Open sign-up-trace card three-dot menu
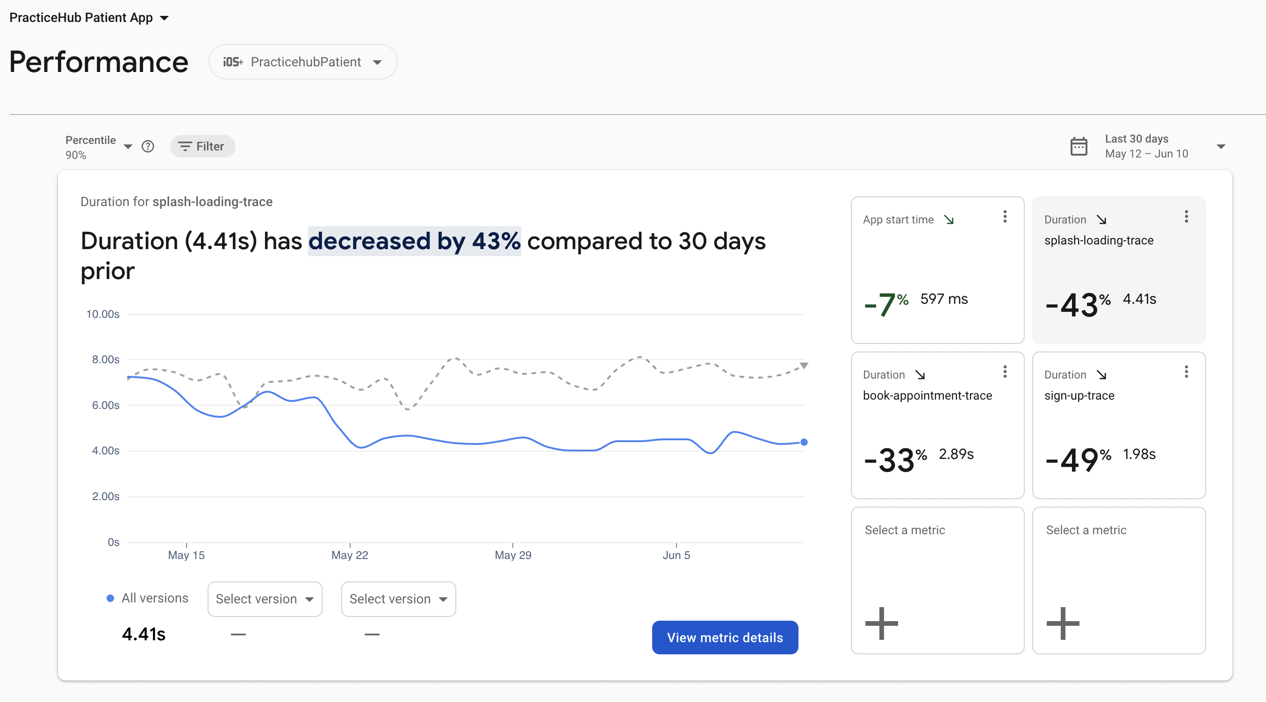1266x702 pixels. 1186,372
